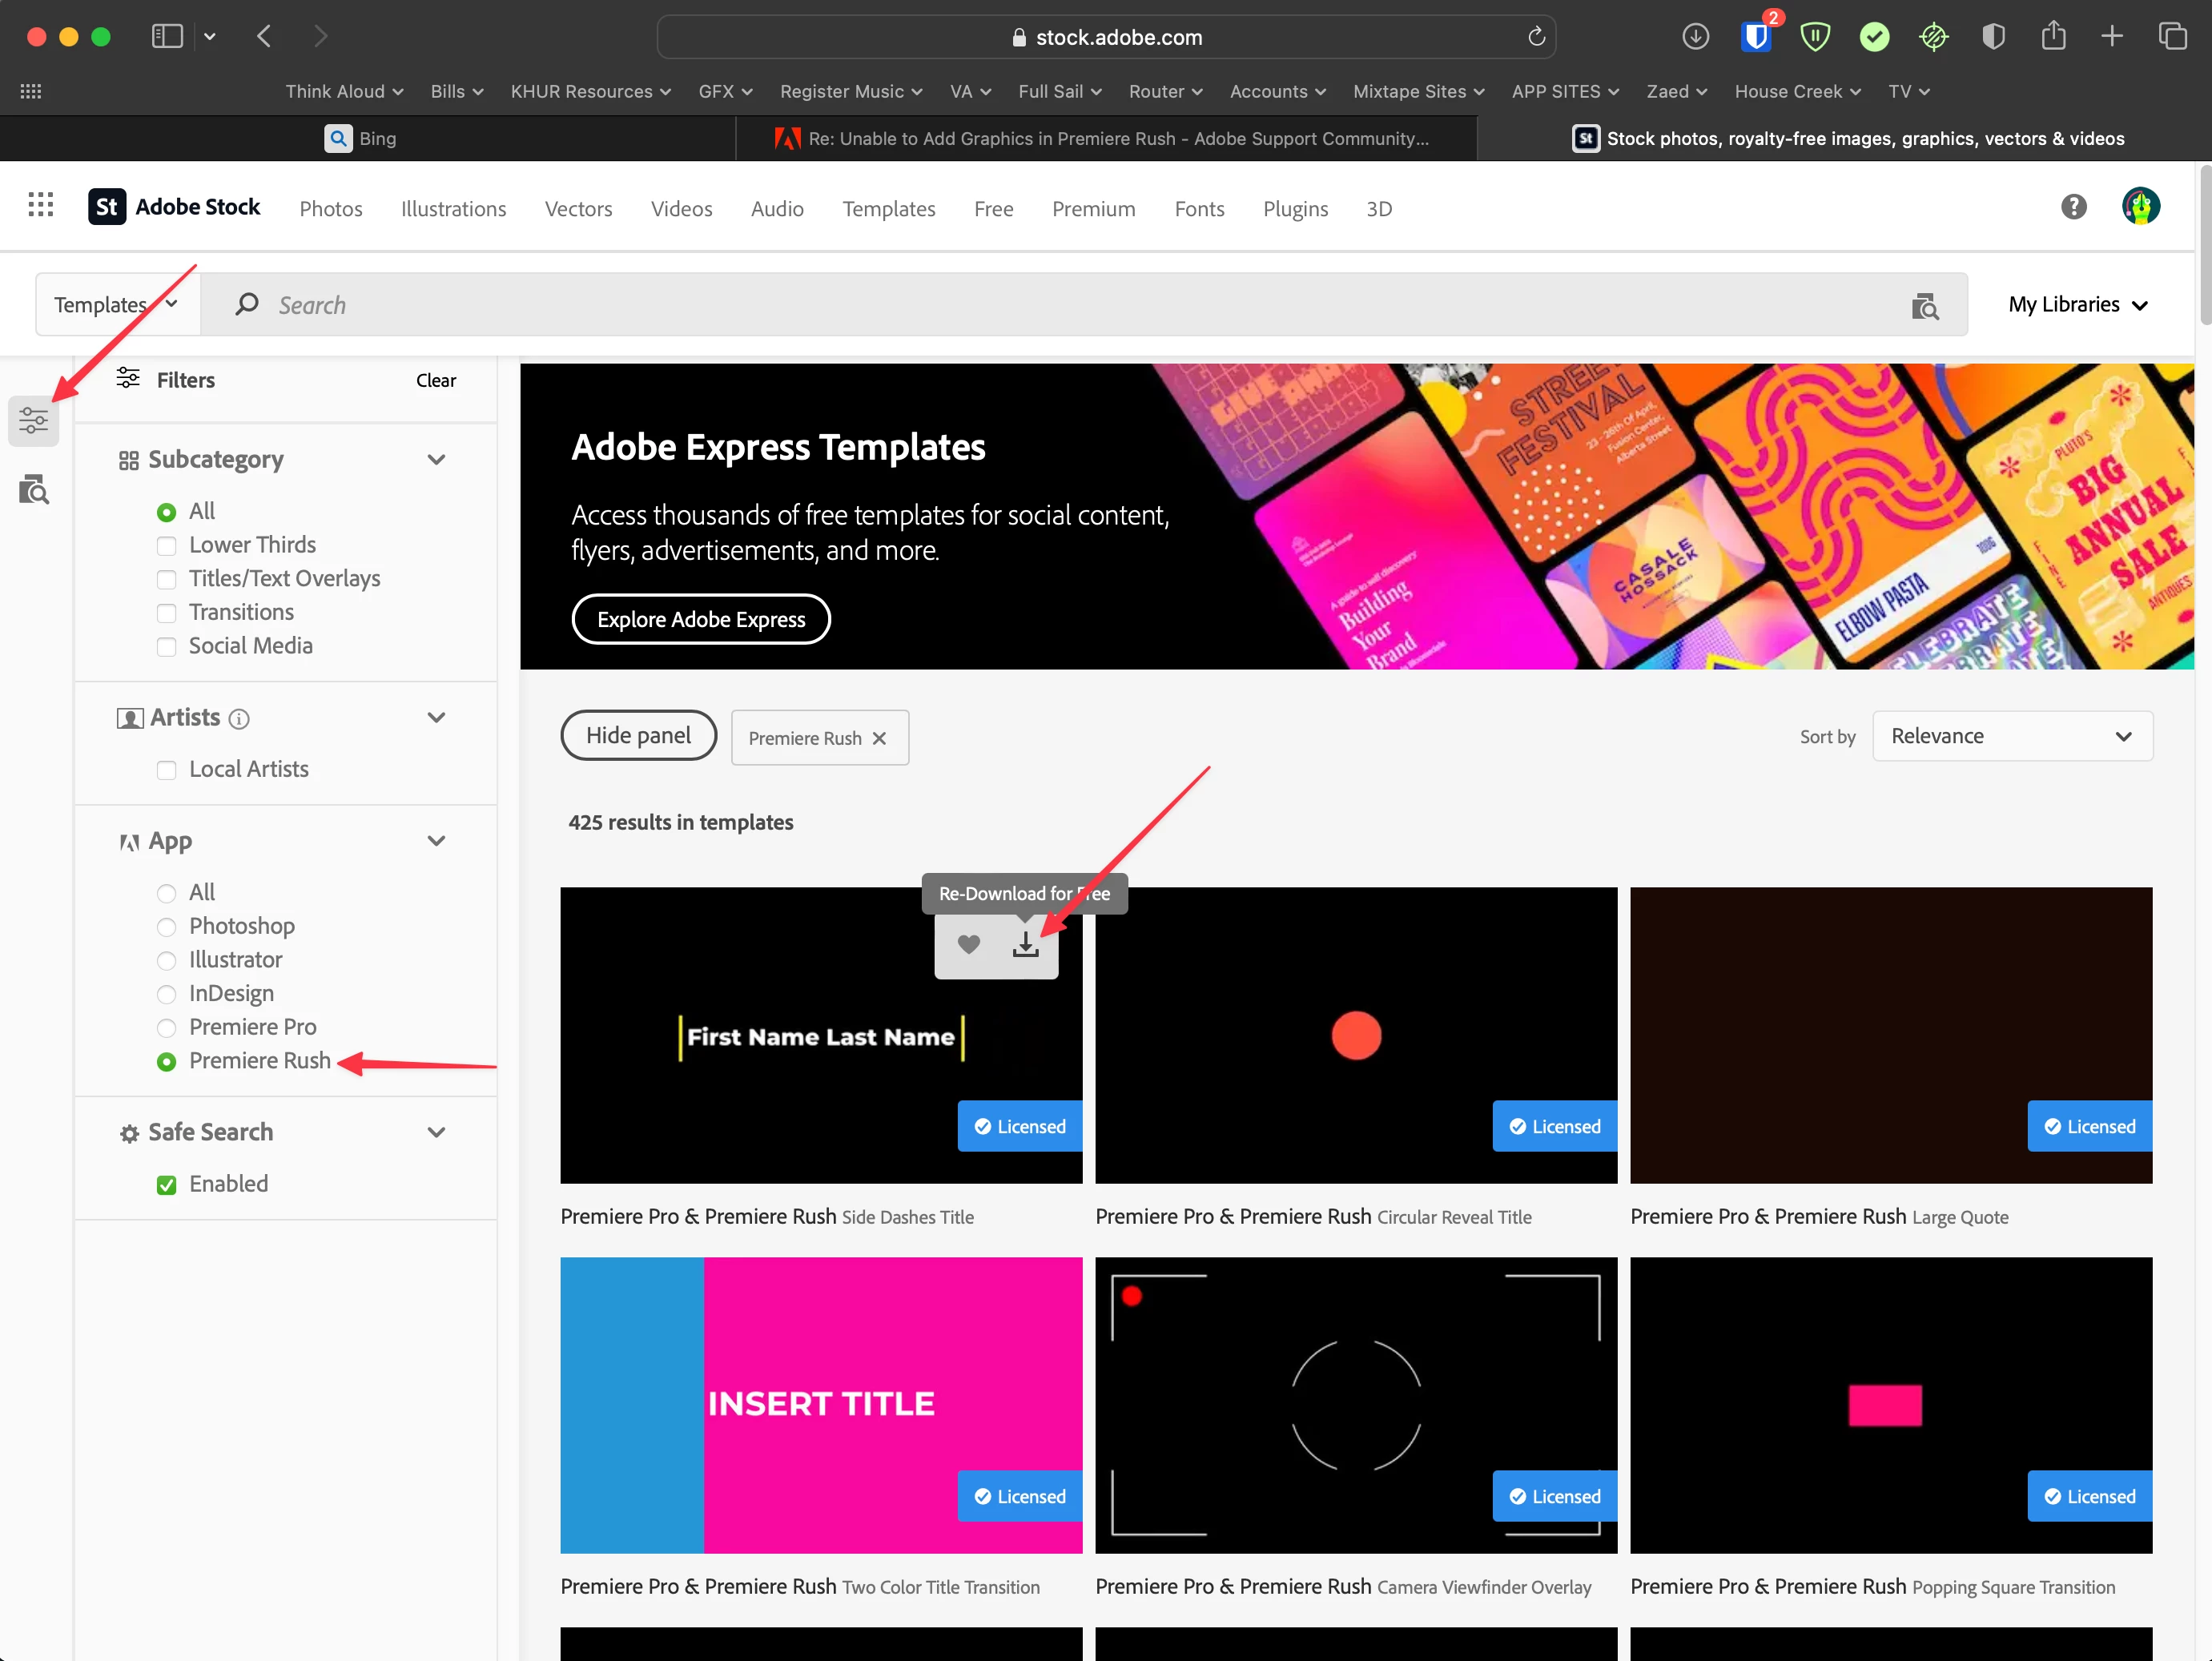This screenshot has height=1661, width=2212.
Task: Click the heart icon on first template thumbnail
Action: coord(968,945)
